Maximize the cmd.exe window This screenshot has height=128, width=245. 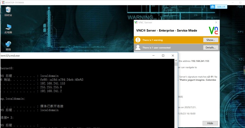pos(163,55)
